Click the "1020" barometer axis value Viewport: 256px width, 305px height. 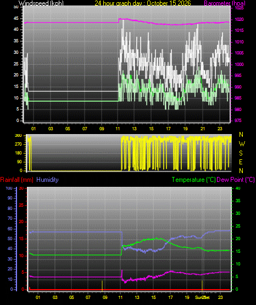click(240, 19)
